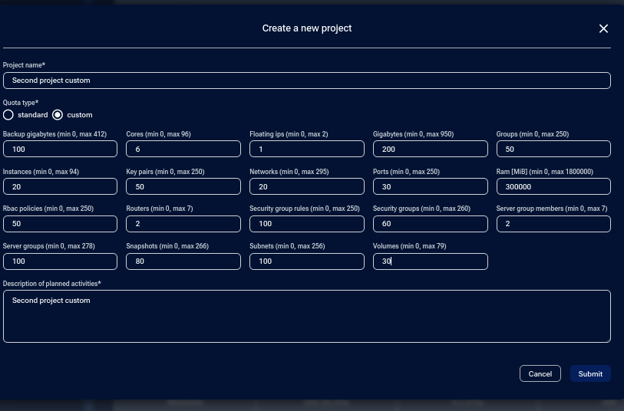624x411 pixels.
Task: Click the Security groups input showing 60
Action: pos(430,224)
